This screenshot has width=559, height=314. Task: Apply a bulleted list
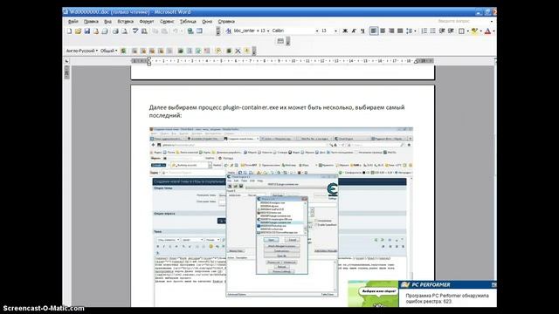pyautogui.click(x=432, y=31)
